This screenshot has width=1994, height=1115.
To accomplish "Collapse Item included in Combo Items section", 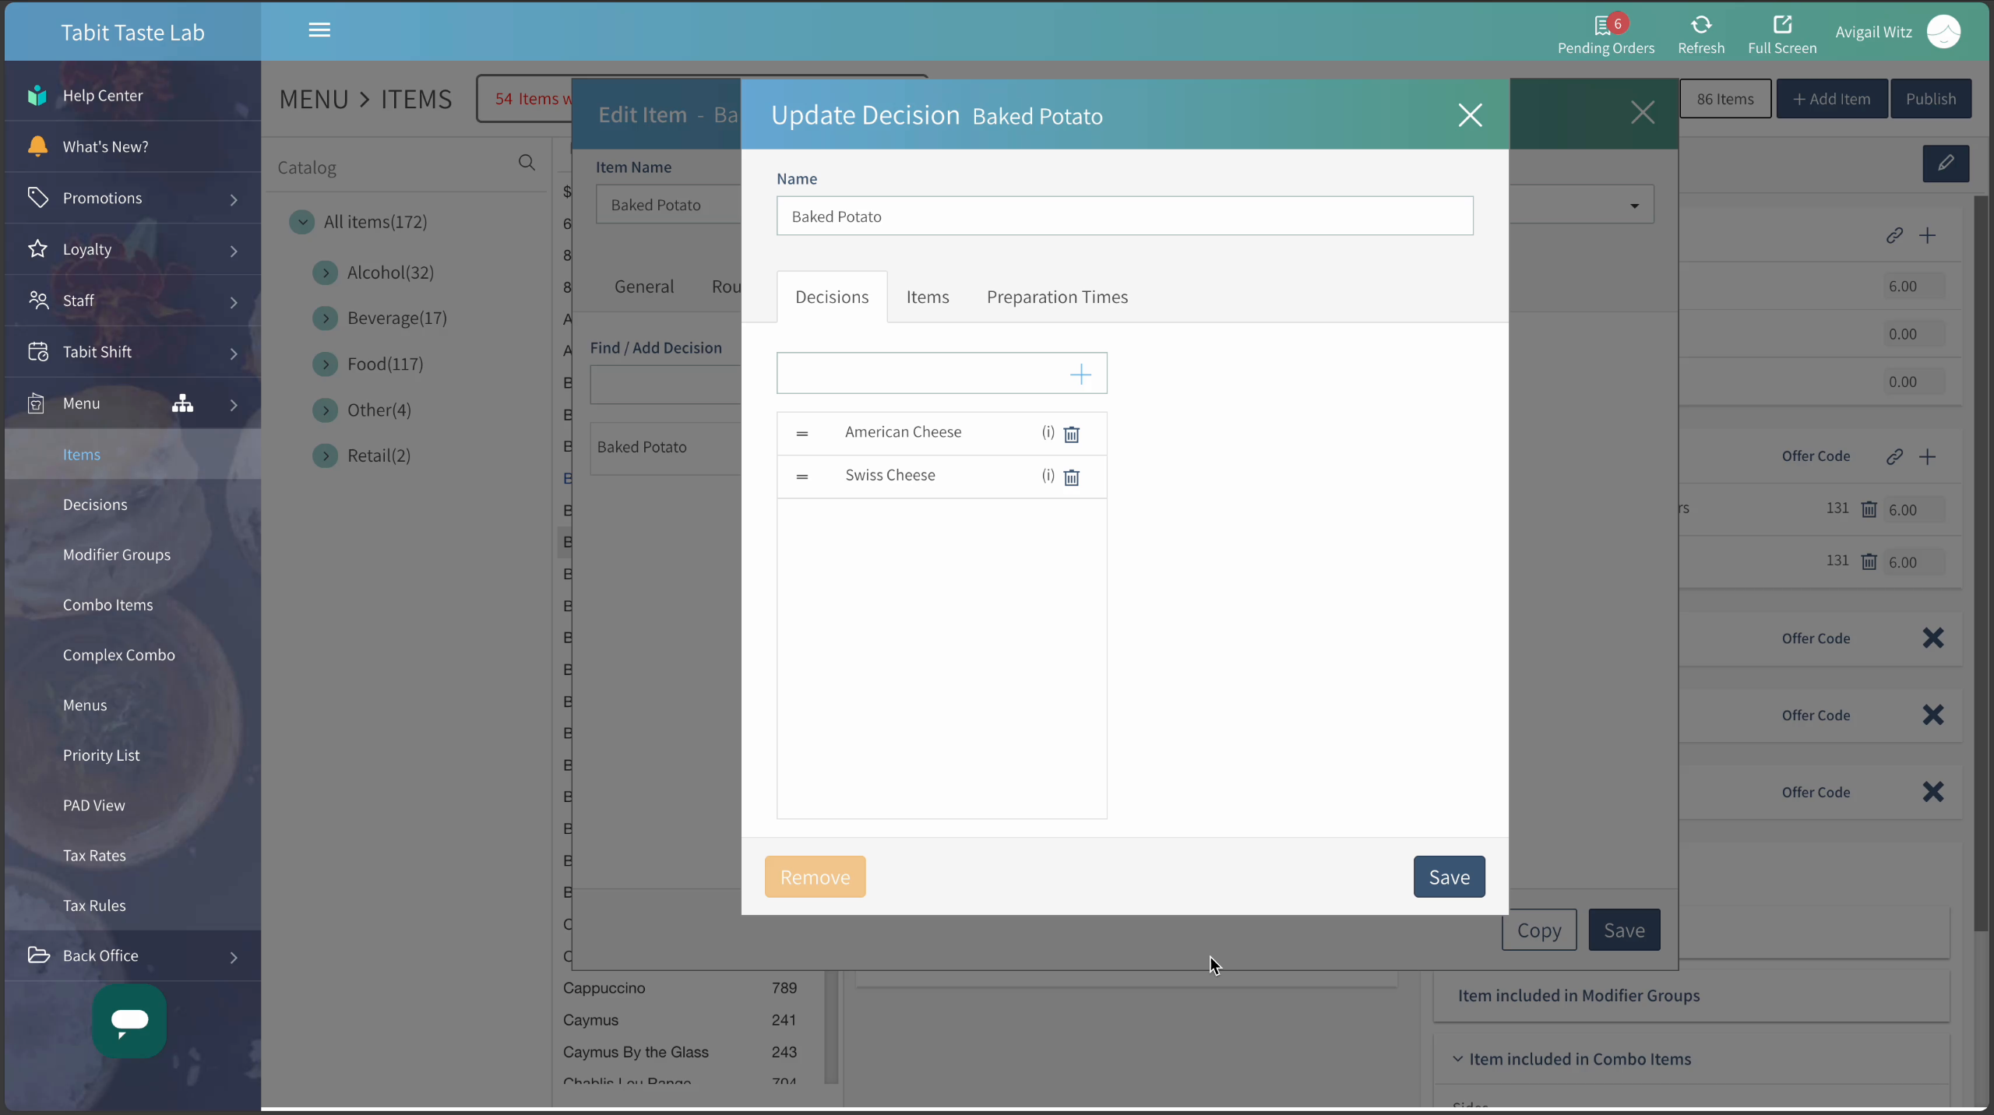I will 1457,1059.
